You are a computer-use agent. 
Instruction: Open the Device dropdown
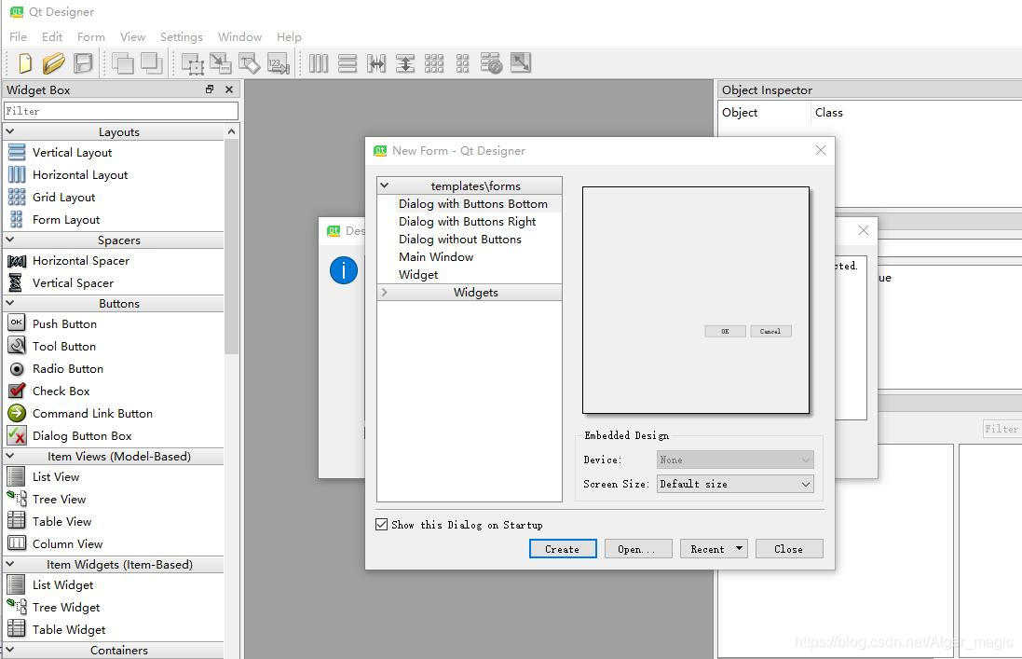click(735, 460)
